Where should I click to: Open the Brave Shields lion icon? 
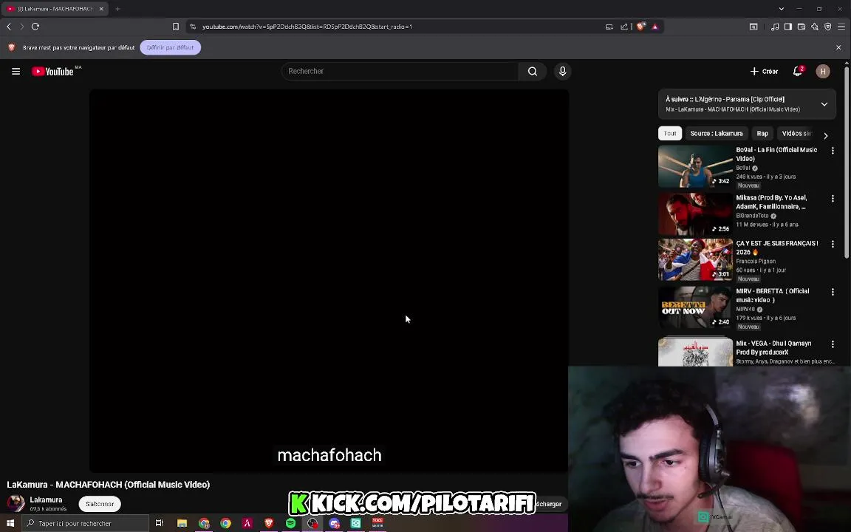pos(641,26)
